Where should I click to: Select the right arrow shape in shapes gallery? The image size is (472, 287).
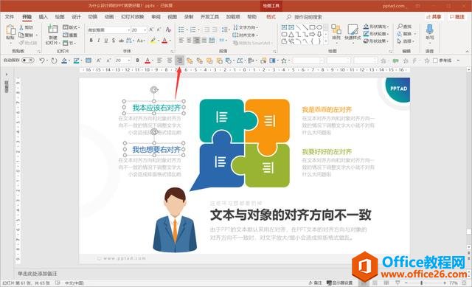(312, 35)
